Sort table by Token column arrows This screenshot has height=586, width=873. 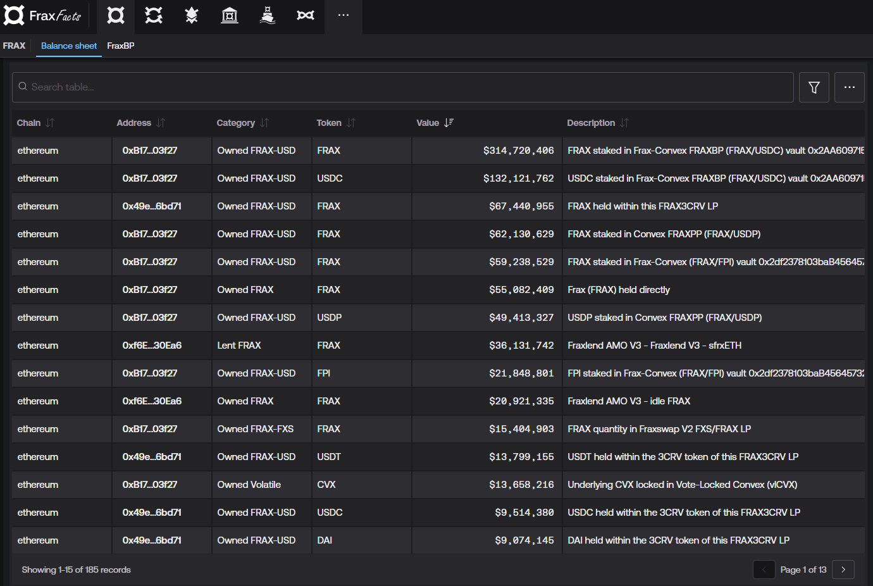[x=351, y=123]
